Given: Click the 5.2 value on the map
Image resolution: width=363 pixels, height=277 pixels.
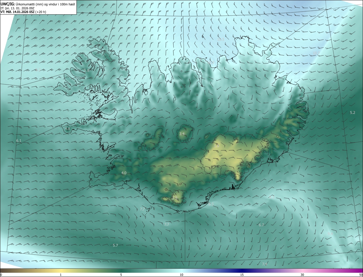Looking at the screenshot, I should [353, 112].
